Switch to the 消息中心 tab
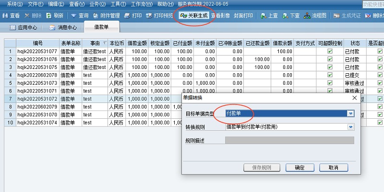This screenshot has width=384, height=192. point(63,27)
